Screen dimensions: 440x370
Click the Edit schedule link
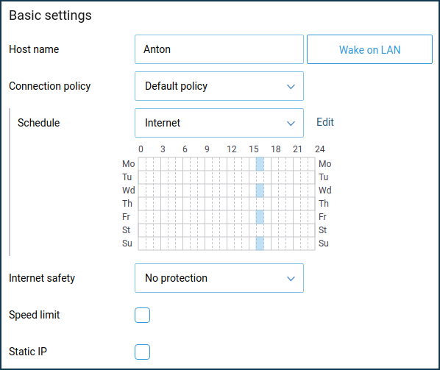pos(325,122)
